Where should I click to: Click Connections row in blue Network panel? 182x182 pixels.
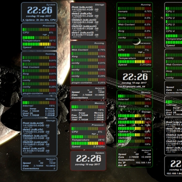tap(39, 168)
